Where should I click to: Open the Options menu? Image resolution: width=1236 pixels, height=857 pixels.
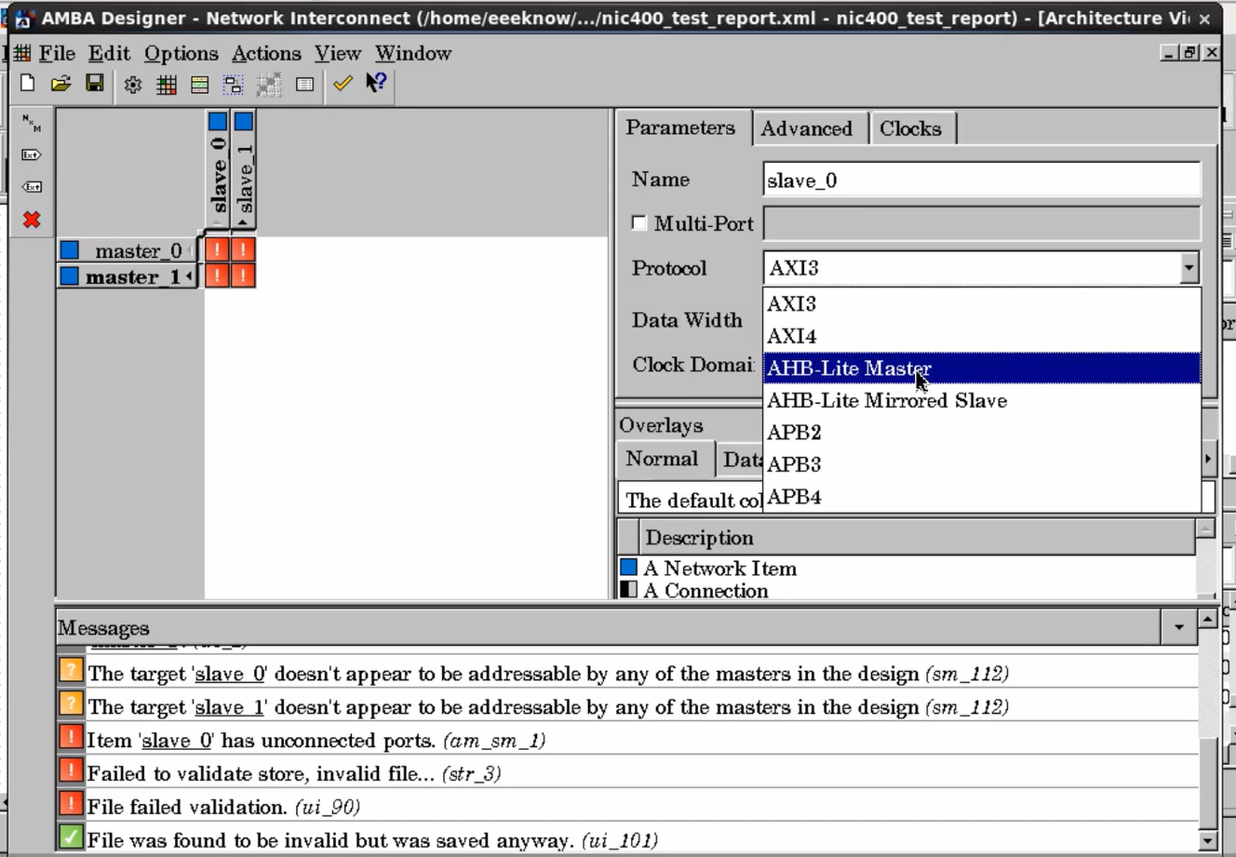pos(181,53)
